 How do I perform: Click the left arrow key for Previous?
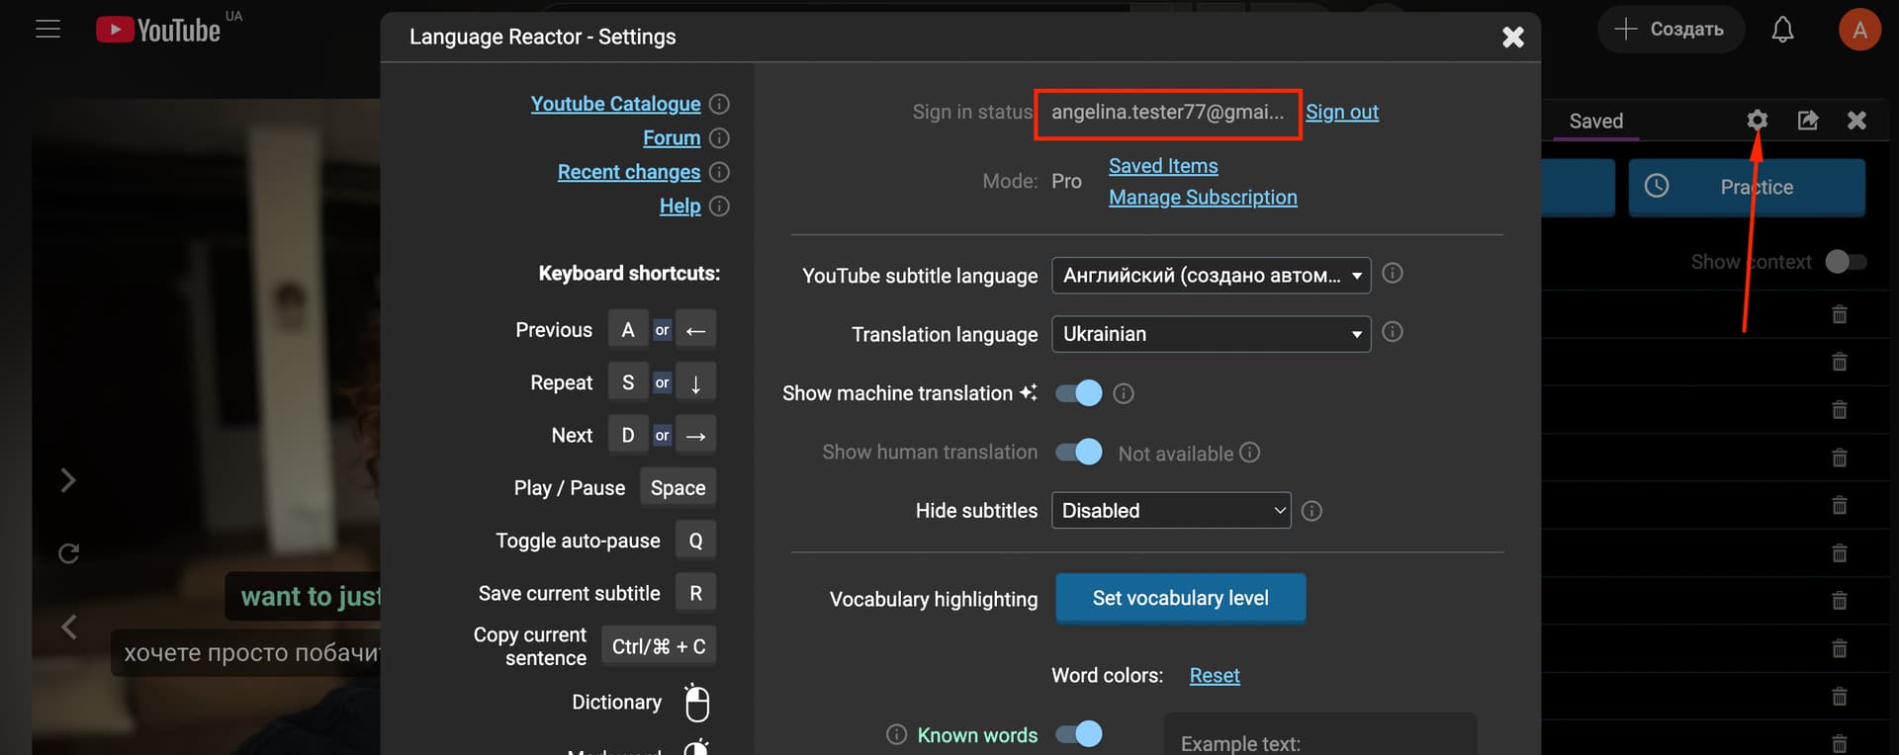point(696,330)
